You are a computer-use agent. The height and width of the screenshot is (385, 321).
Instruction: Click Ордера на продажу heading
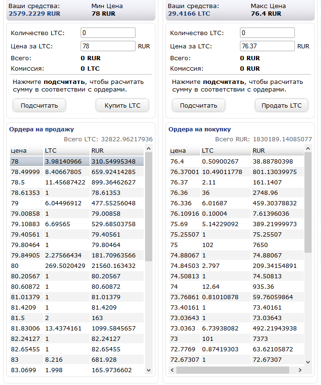click(x=42, y=129)
